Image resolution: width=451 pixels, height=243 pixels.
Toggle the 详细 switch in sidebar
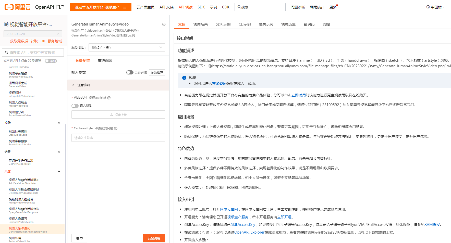(x=51, y=61)
